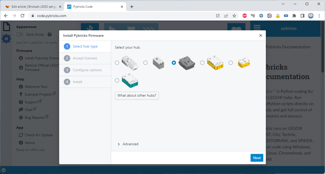Screen dimensions: 325x174
Task: Open the Configure options step
Action: (87, 70)
